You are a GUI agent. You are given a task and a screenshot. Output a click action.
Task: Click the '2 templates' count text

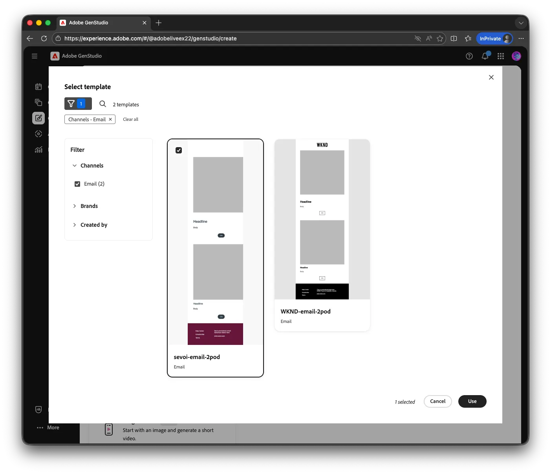coord(126,105)
